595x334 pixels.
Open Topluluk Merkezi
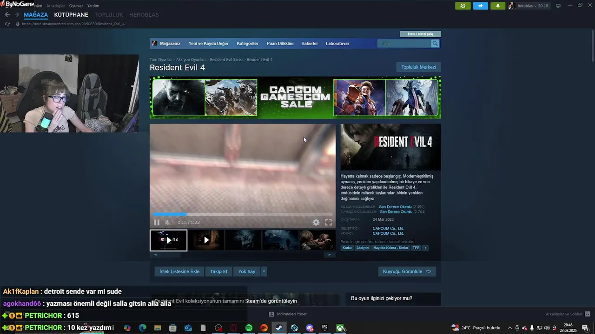[418, 67]
